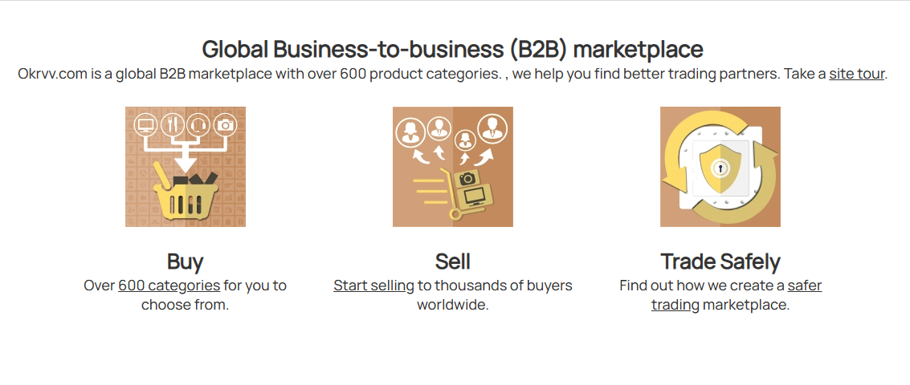Click the Trade Safely heading
Viewport: 910px width, 385px height.
tap(720, 261)
